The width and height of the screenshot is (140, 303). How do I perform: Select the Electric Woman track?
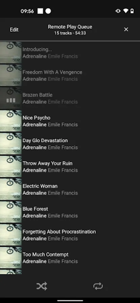pyautogui.click(x=70, y=190)
